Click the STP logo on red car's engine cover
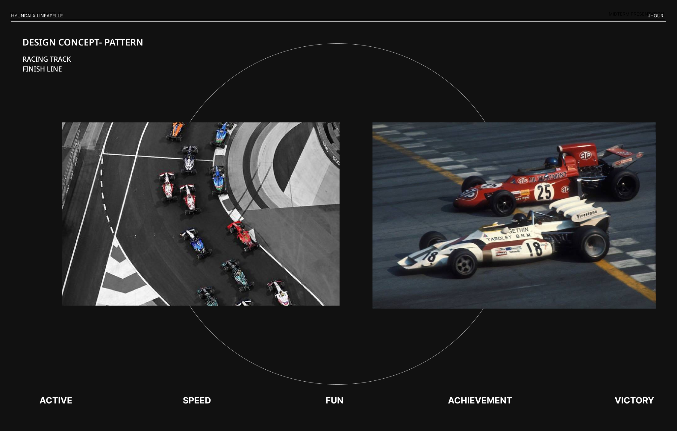This screenshot has height=431, width=677. click(585, 155)
